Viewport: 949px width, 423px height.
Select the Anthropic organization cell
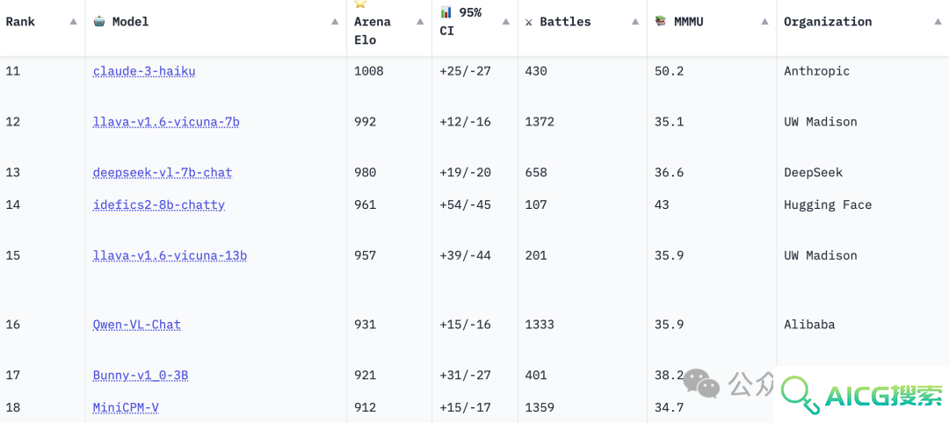817,71
